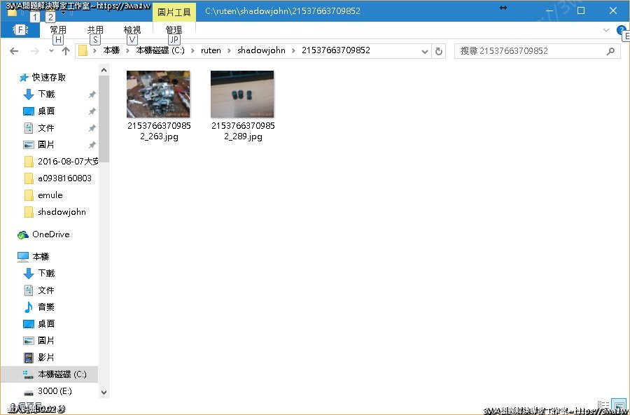Open OneDrive in the navigation pane
Image resolution: width=630 pixels, height=415 pixels.
(x=50, y=234)
